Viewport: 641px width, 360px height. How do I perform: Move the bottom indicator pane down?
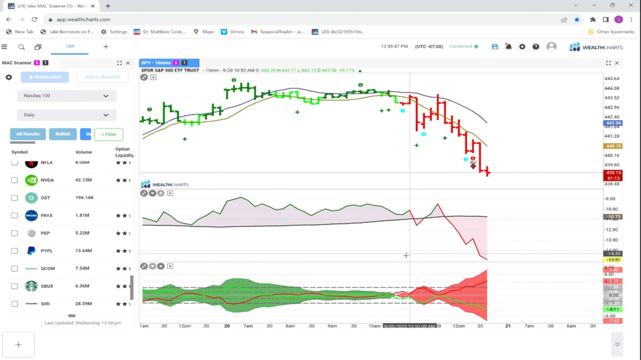pos(153,266)
